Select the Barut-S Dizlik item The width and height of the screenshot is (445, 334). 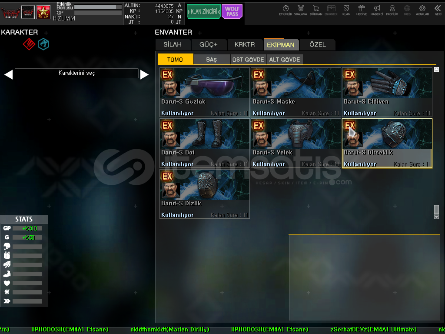coord(205,194)
